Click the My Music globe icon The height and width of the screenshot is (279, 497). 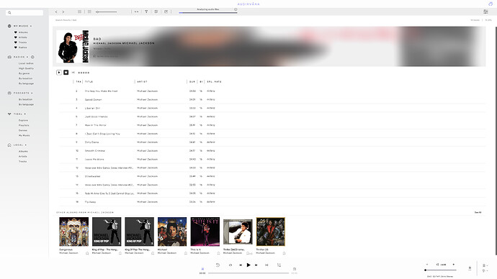pos(9,26)
